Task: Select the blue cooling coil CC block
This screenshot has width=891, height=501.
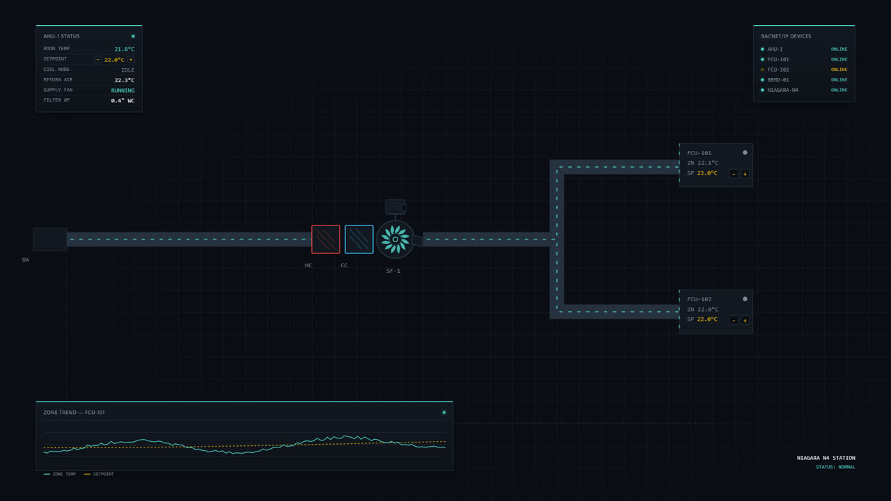Action: point(359,239)
